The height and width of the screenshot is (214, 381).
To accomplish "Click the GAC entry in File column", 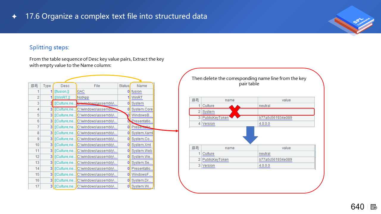I will pyautogui.click(x=81, y=92).
